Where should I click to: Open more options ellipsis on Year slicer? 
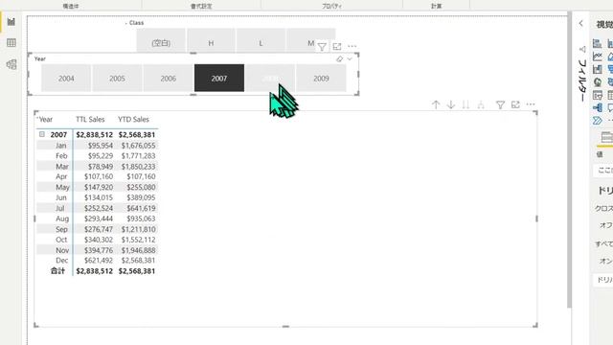click(352, 46)
